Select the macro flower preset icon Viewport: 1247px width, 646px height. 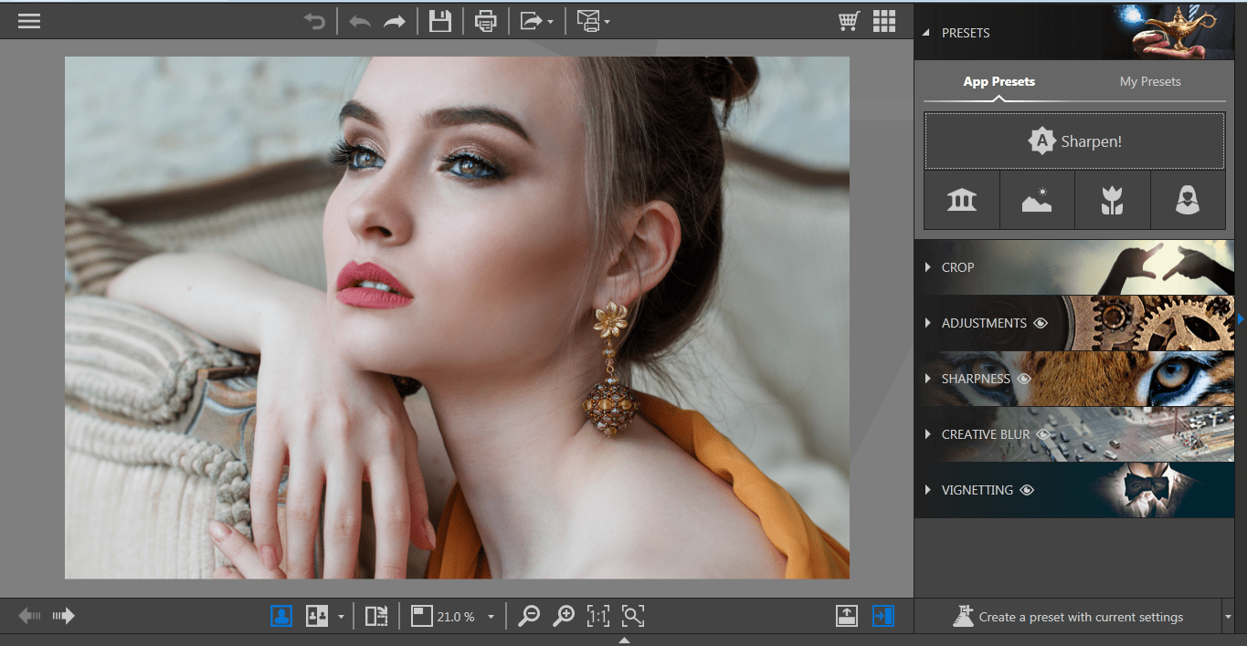coord(1112,200)
